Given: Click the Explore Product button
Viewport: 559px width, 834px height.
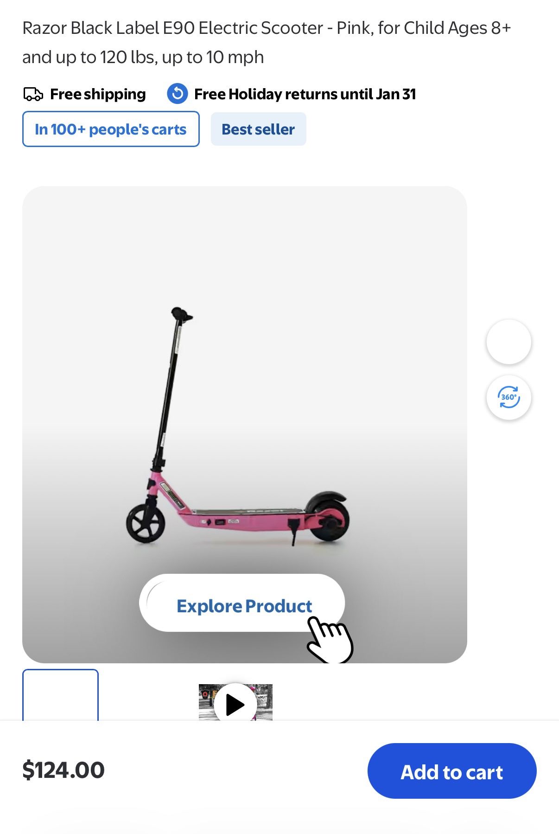Looking at the screenshot, I should click(x=242, y=603).
